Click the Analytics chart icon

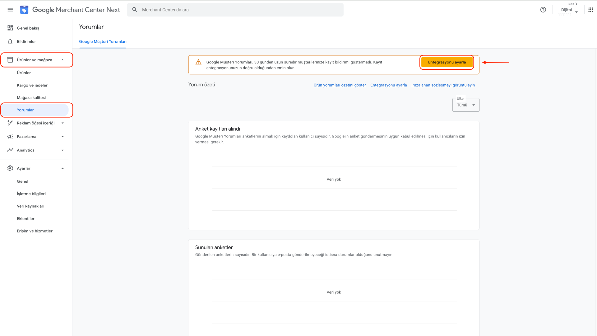point(10,150)
